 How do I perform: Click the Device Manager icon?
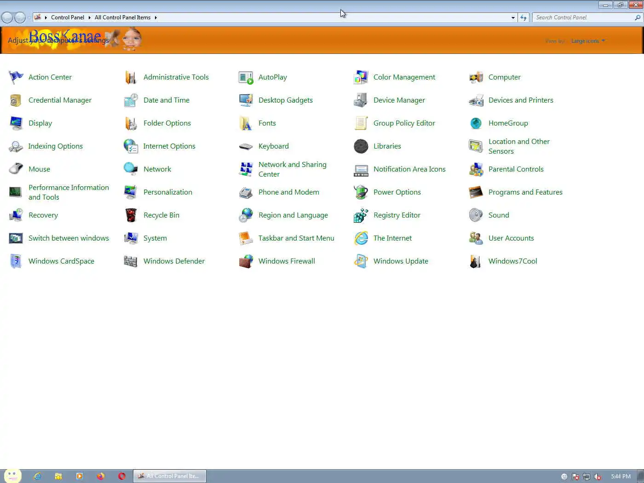click(361, 100)
